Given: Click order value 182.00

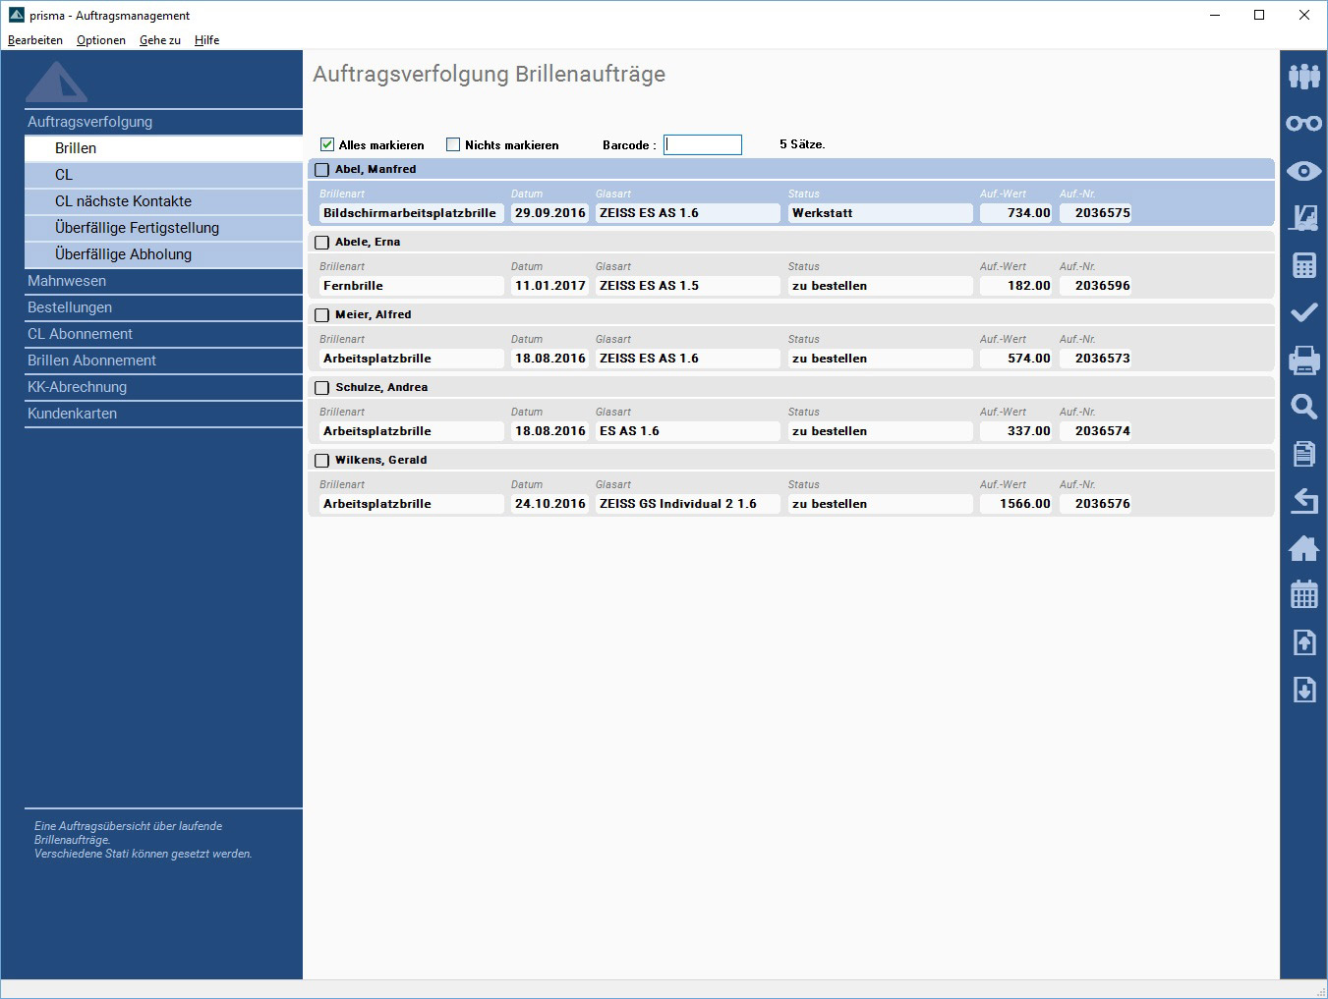Looking at the screenshot, I should coord(1016,286).
